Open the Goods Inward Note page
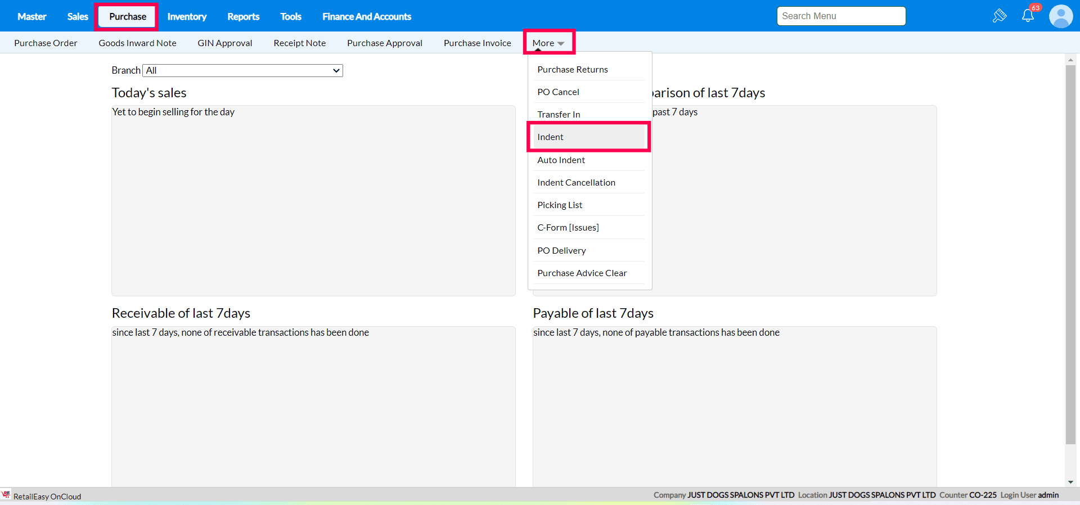The image size is (1080, 505). (137, 43)
